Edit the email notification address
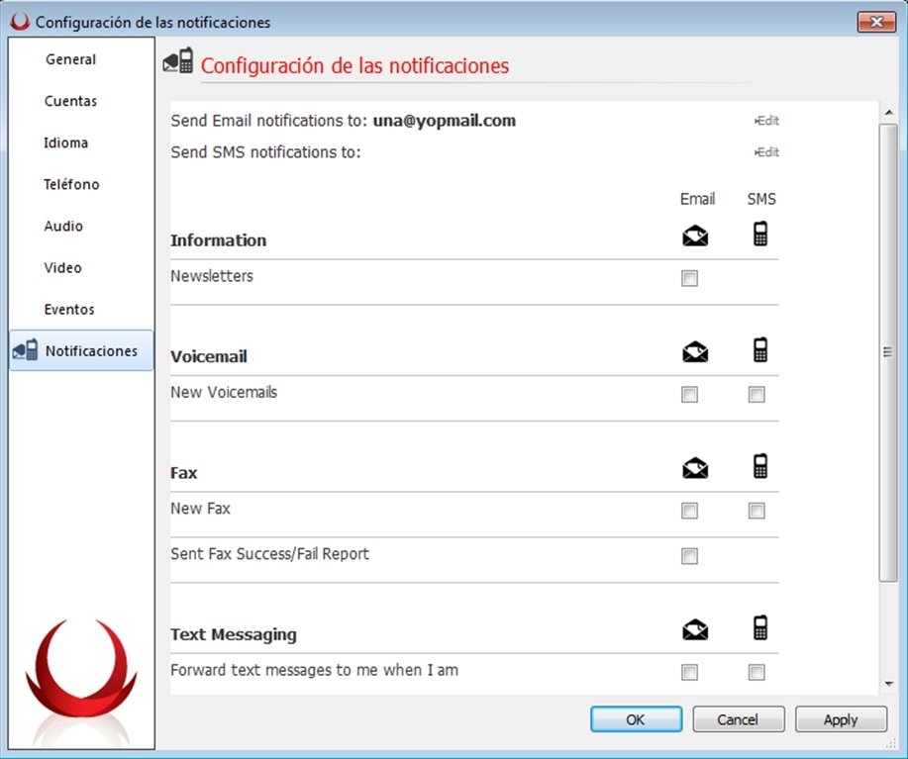The height and width of the screenshot is (759, 908). (766, 121)
